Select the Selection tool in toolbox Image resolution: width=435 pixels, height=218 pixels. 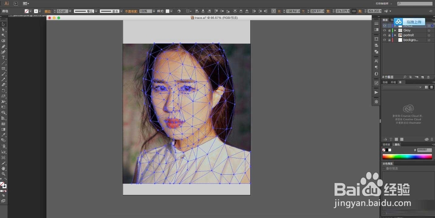[x=3, y=24]
